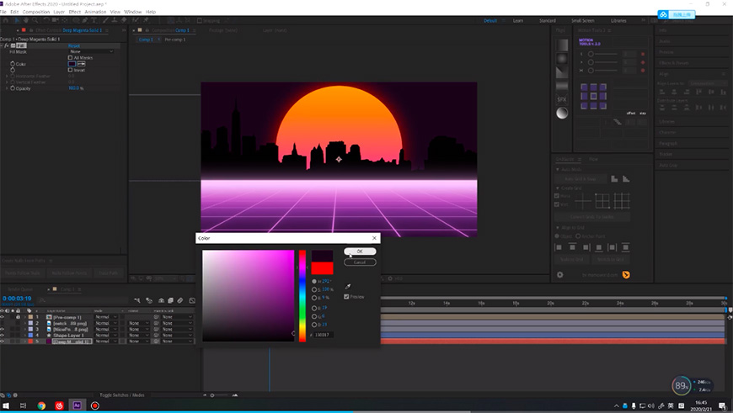Select the Puppet Pin tool
Image resolution: width=733 pixels, height=413 pixels.
click(x=146, y=20)
